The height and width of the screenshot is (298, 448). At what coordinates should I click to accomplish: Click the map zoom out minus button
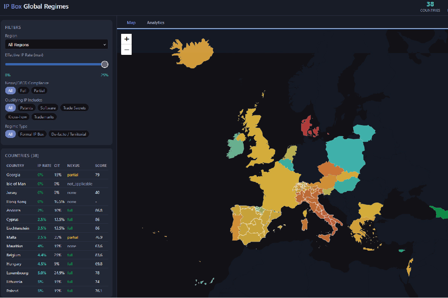tap(126, 50)
